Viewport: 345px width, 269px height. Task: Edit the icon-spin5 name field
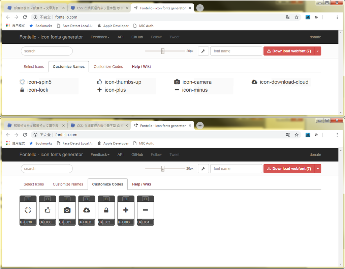click(59, 82)
